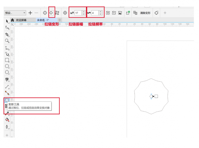199x148 pixels.
Task: Click the zipper frequency field showing 4
Action: click(x=95, y=13)
